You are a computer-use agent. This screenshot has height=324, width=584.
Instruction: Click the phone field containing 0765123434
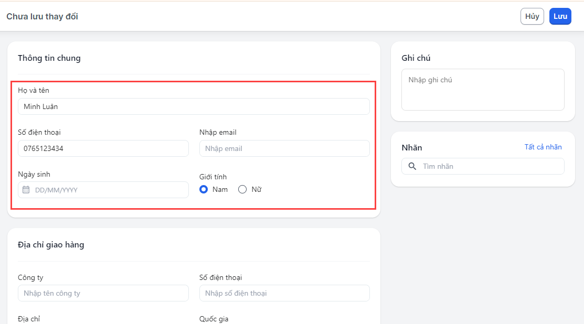coord(103,148)
